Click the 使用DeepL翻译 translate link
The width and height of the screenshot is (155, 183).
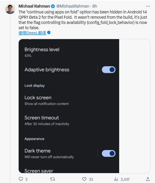click(x=33, y=33)
